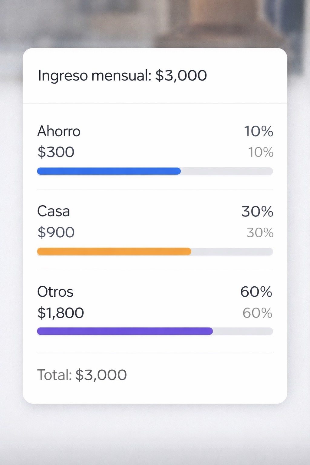Click the unfilled gray end of Otros bar
This screenshot has height=465, width=310.
(x=243, y=331)
